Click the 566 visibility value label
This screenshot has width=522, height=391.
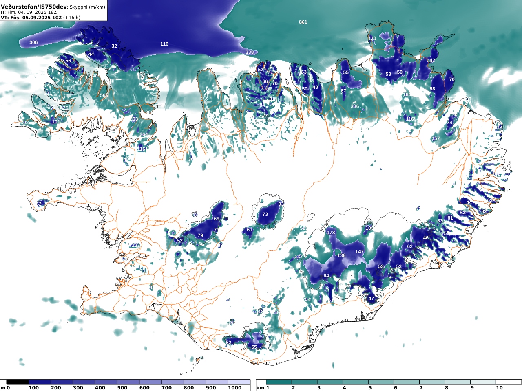(104, 95)
